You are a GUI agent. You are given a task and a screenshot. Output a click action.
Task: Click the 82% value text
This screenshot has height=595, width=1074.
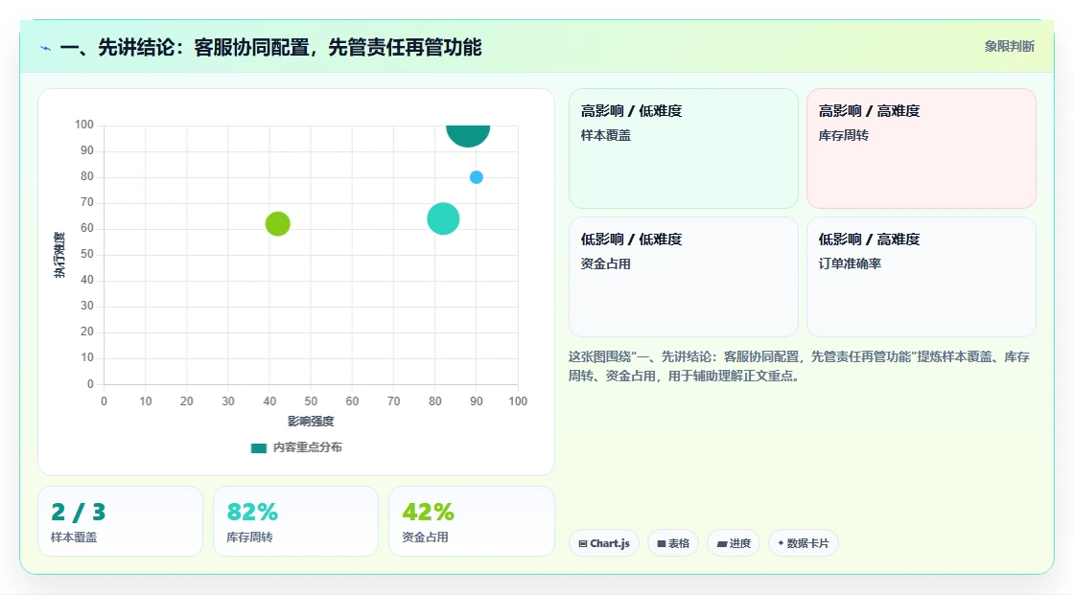click(252, 512)
